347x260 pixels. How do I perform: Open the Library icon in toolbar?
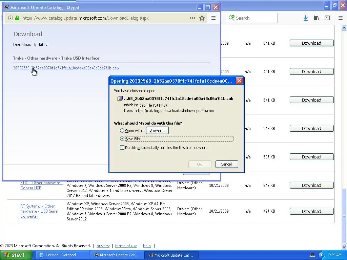317,18
